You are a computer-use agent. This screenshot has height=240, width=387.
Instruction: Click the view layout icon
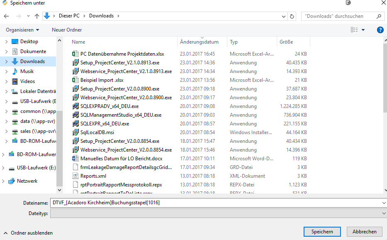(354, 30)
